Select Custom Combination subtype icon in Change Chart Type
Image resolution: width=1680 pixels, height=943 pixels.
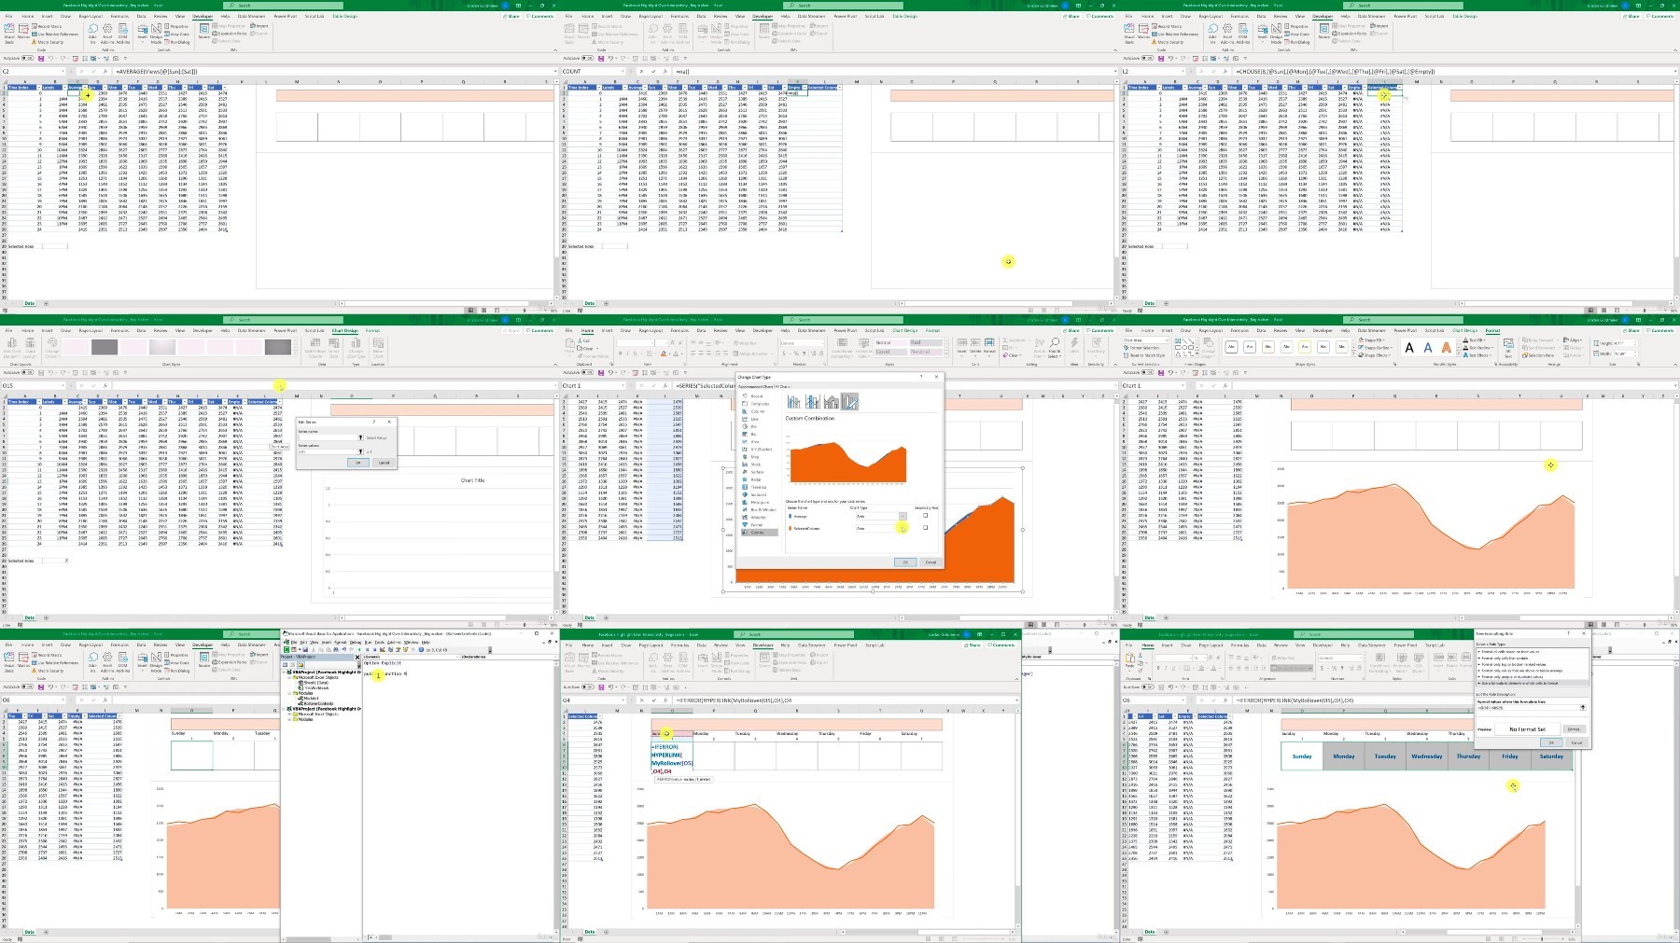point(849,401)
